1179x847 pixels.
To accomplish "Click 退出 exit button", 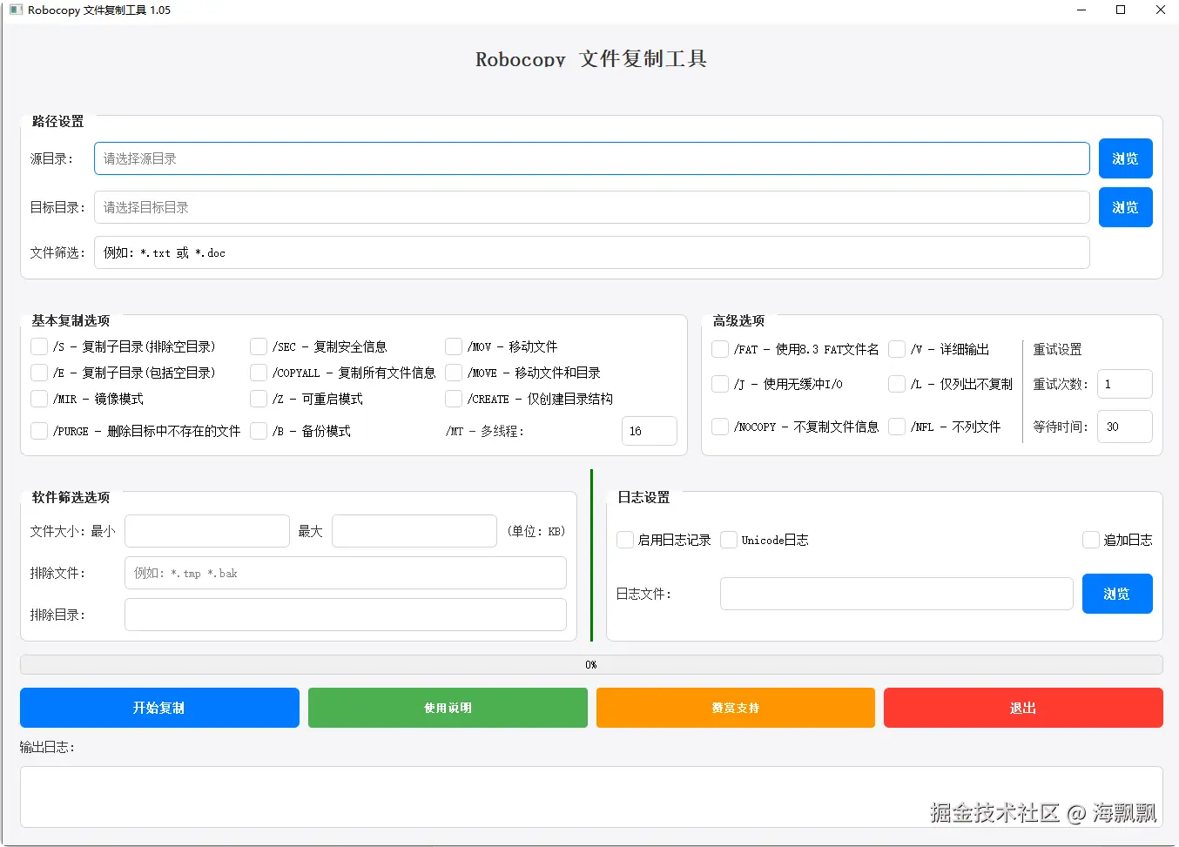I will coord(1022,708).
